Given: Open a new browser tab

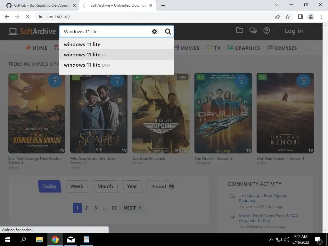Looking at the screenshot, I should coord(163,5).
